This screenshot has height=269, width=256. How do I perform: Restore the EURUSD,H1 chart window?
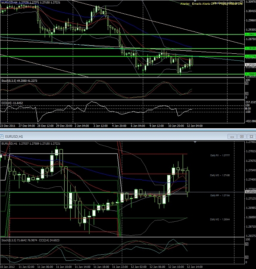tap(242, 136)
